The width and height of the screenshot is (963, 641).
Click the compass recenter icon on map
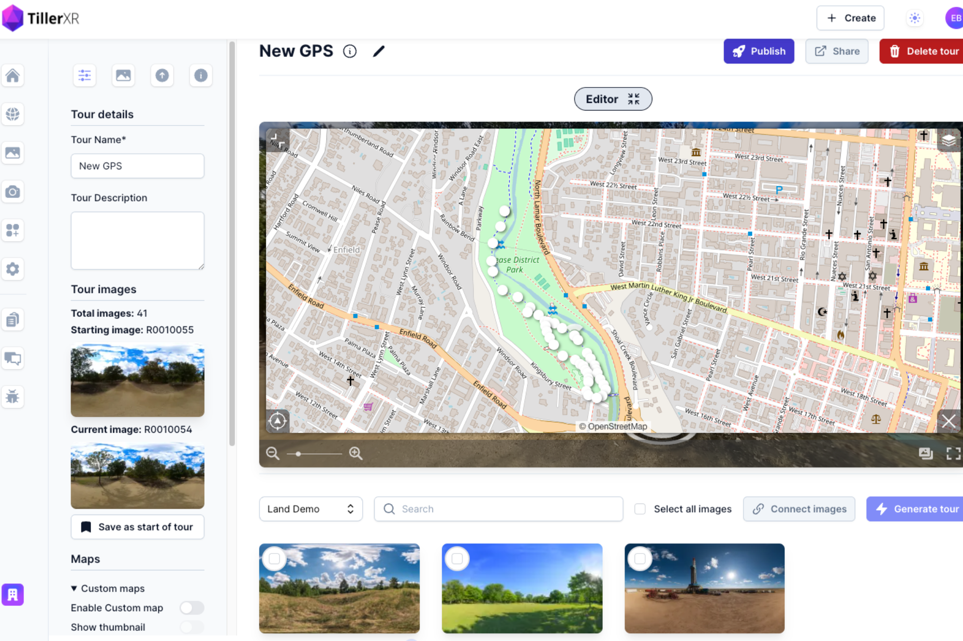pyautogui.click(x=278, y=421)
